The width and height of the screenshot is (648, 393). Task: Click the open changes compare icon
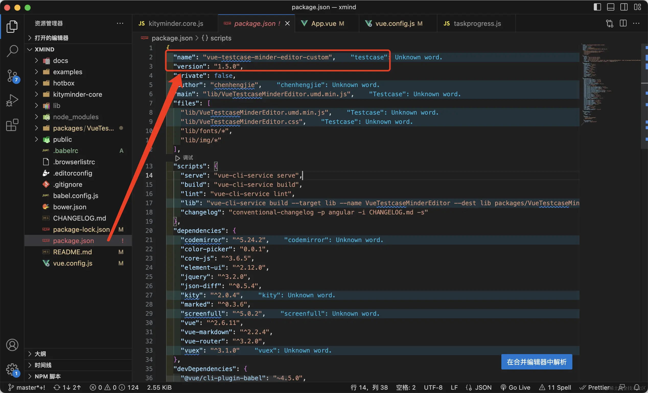[x=610, y=24]
